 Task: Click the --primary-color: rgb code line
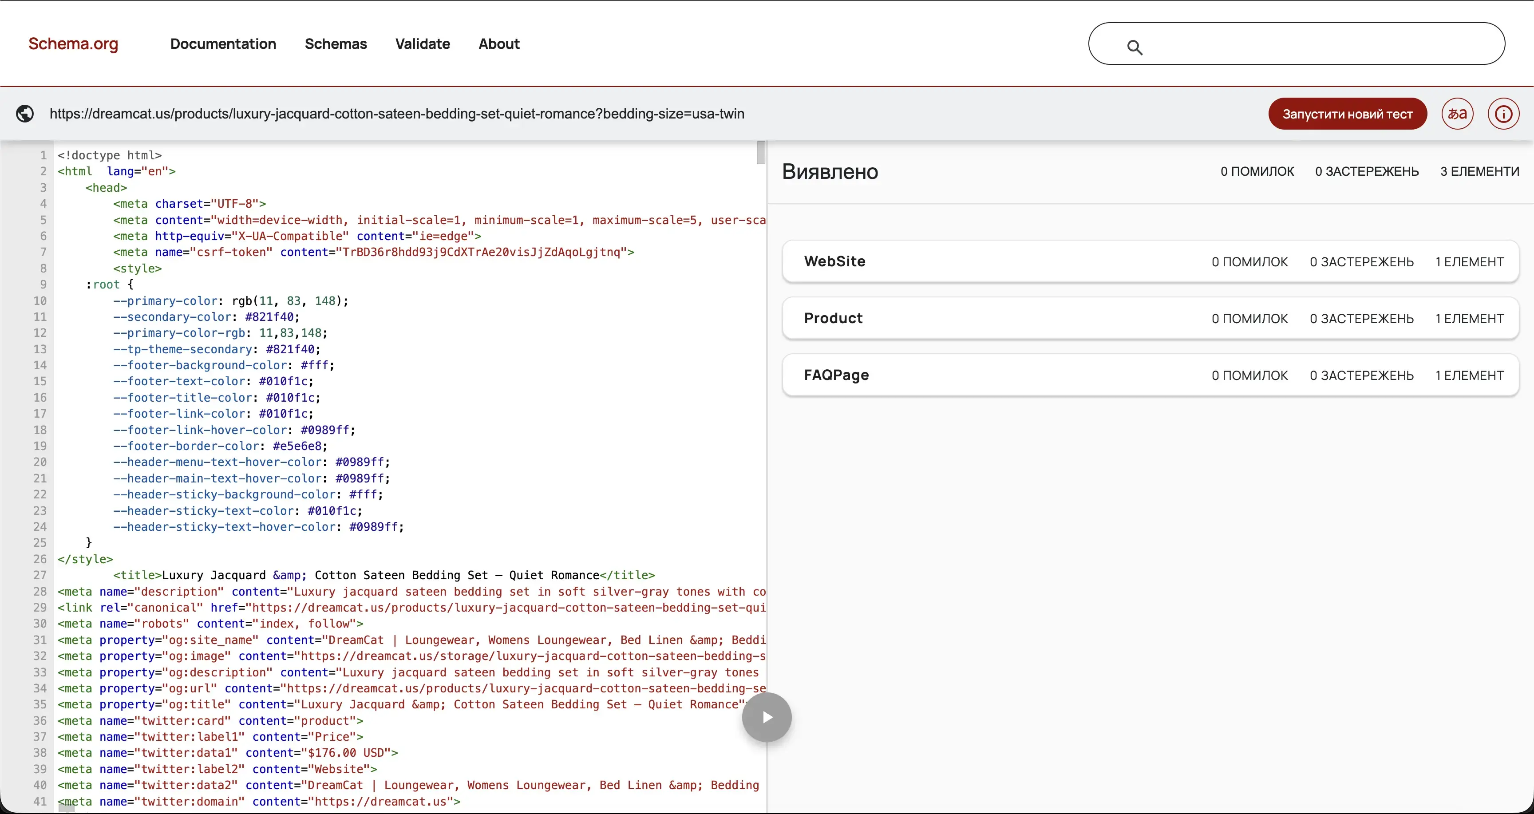(x=230, y=301)
